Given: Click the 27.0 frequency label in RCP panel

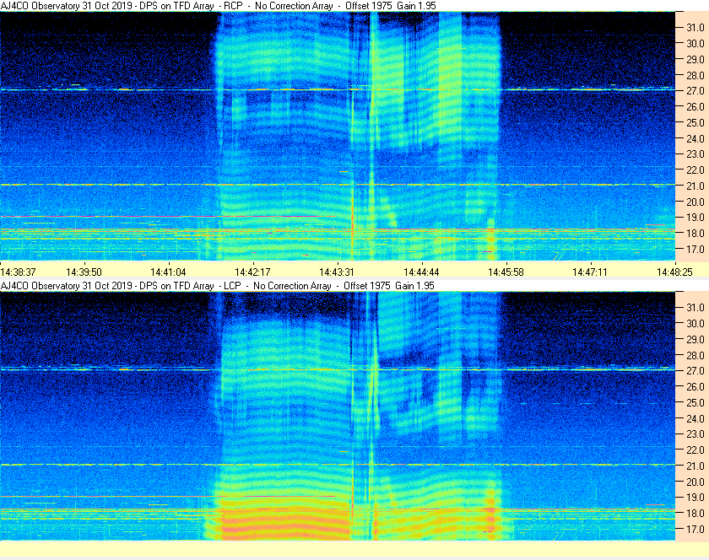Looking at the screenshot, I should pyautogui.click(x=695, y=91).
